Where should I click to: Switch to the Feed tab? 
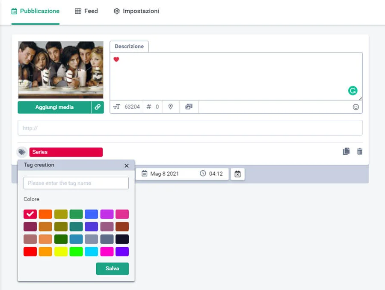click(86, 11)
